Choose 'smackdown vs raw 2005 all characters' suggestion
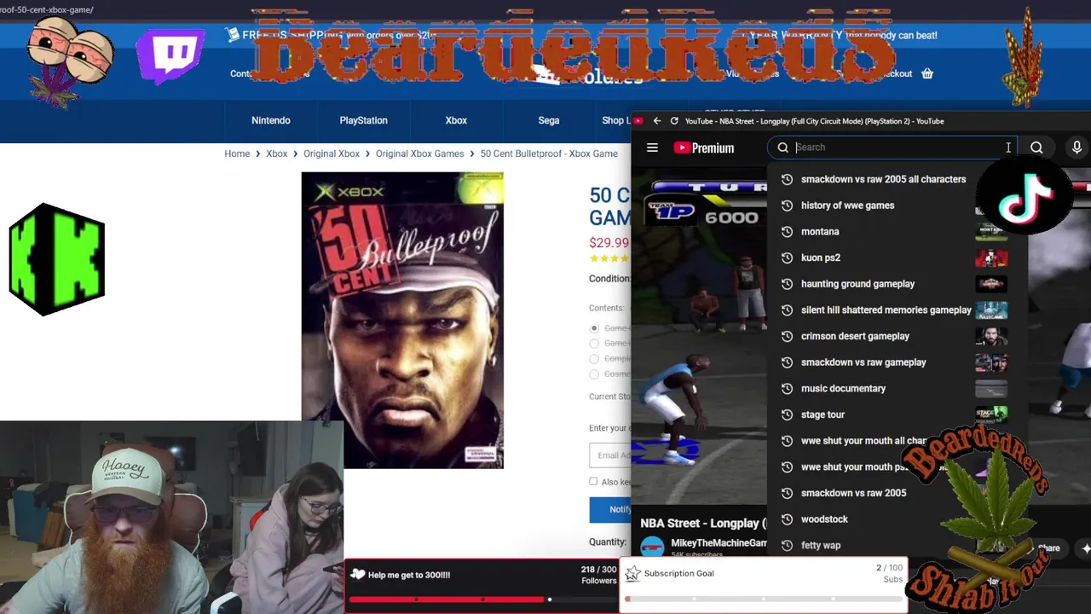 tap(883, 180)
